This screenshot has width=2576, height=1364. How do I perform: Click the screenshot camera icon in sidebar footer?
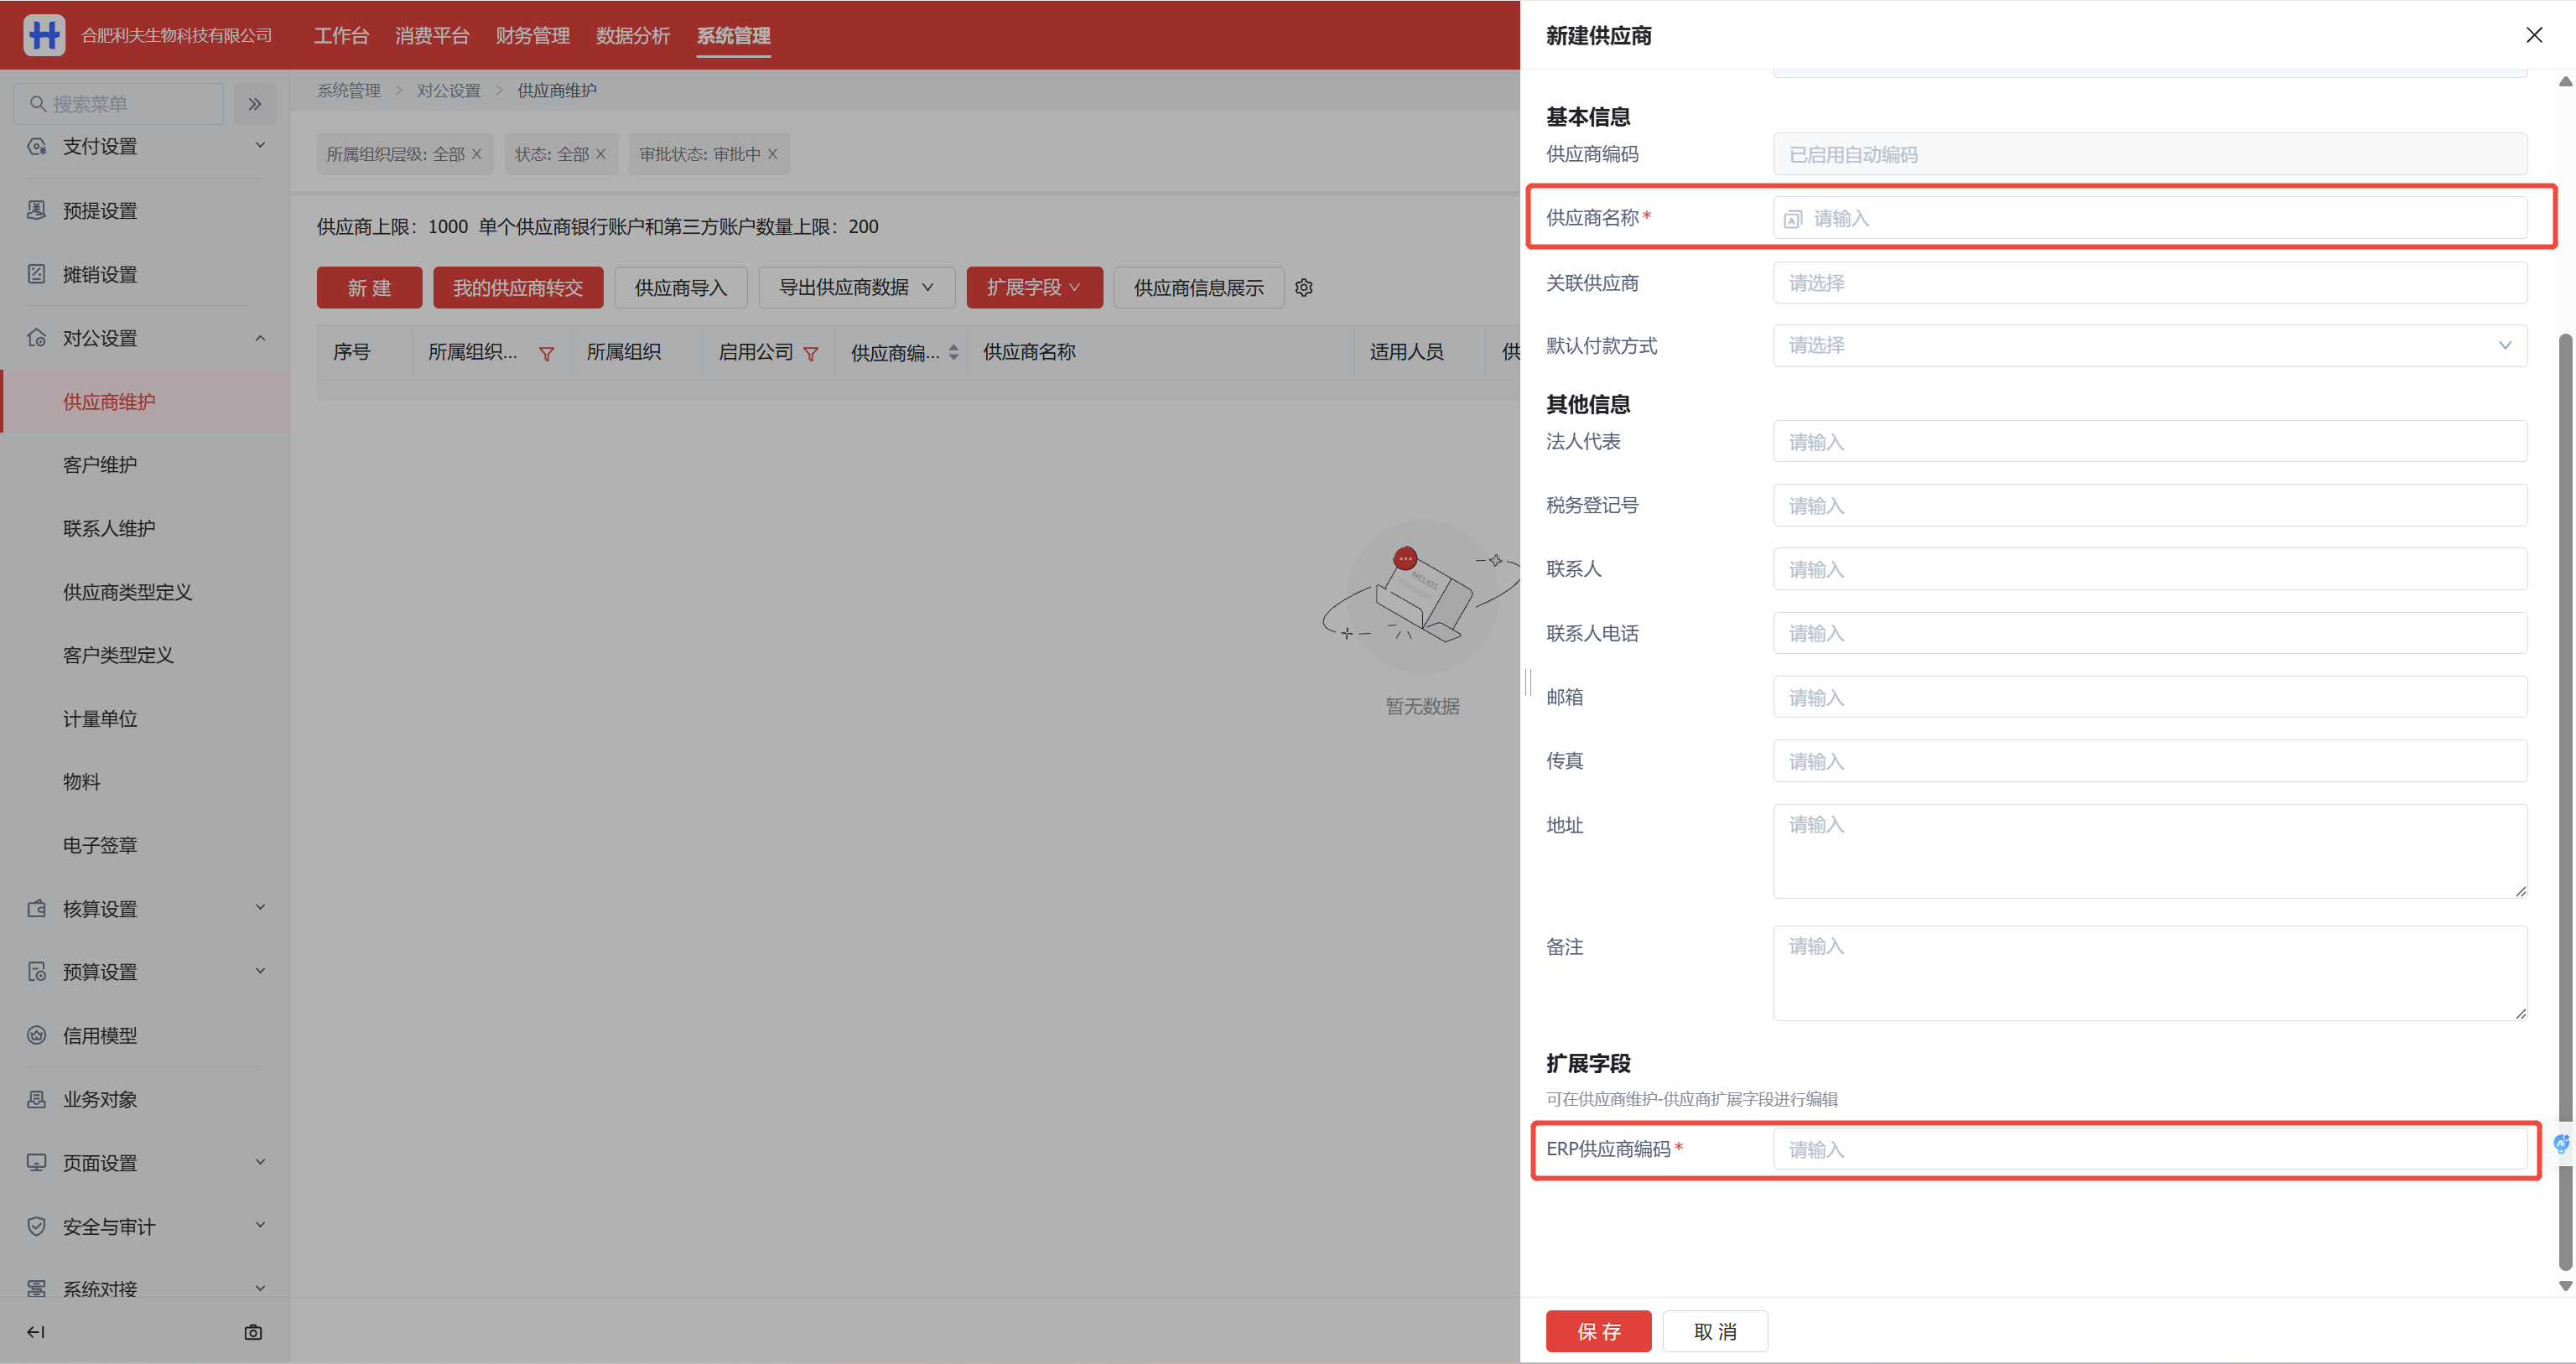[253, 1332]
